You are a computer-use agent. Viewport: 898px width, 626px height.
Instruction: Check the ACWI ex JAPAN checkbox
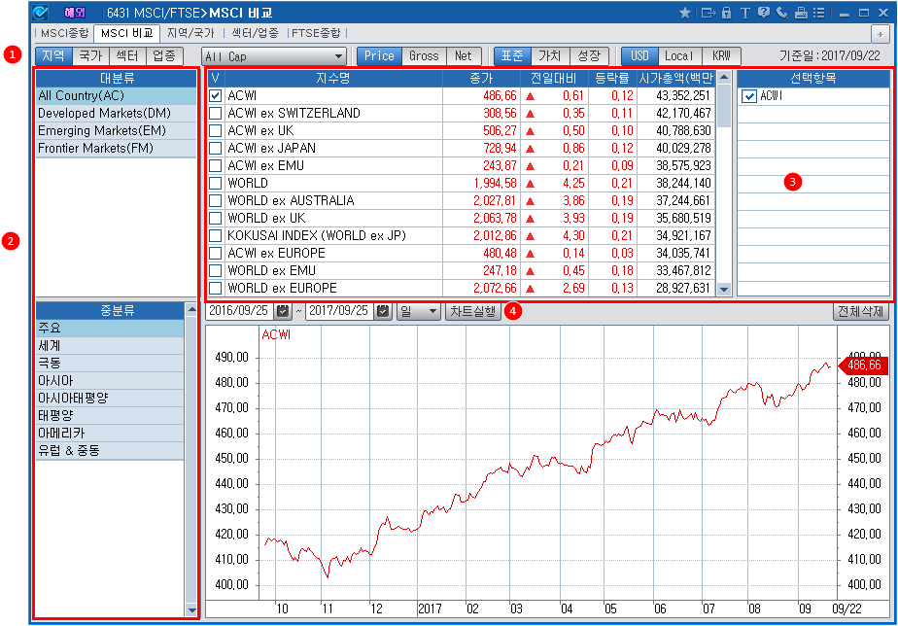coord(216,149)
